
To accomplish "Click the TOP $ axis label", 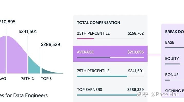I will pyautogui.click(x=46, y=79).
